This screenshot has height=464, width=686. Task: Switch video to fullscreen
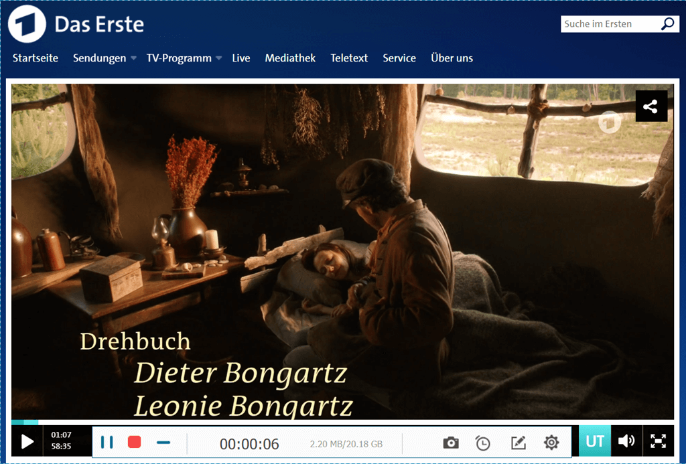[658, 441]
